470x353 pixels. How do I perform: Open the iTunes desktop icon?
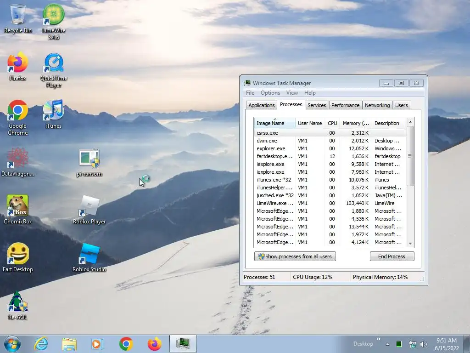(x=53, y=114)
